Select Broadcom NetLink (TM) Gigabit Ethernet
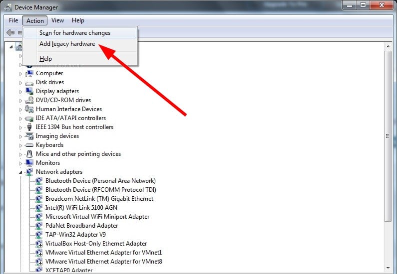This screenshot has height=274, width=397. (99, 199)
